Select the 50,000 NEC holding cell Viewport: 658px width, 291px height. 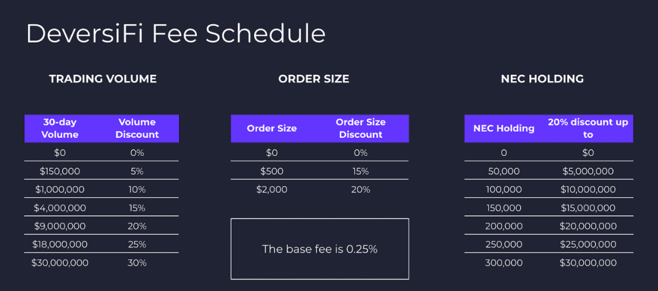click(x=504, y=171)
